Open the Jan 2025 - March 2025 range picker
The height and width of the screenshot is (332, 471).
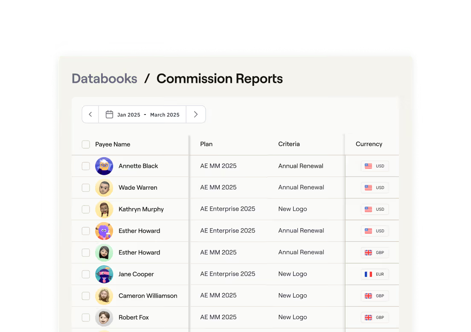[142, 114]
